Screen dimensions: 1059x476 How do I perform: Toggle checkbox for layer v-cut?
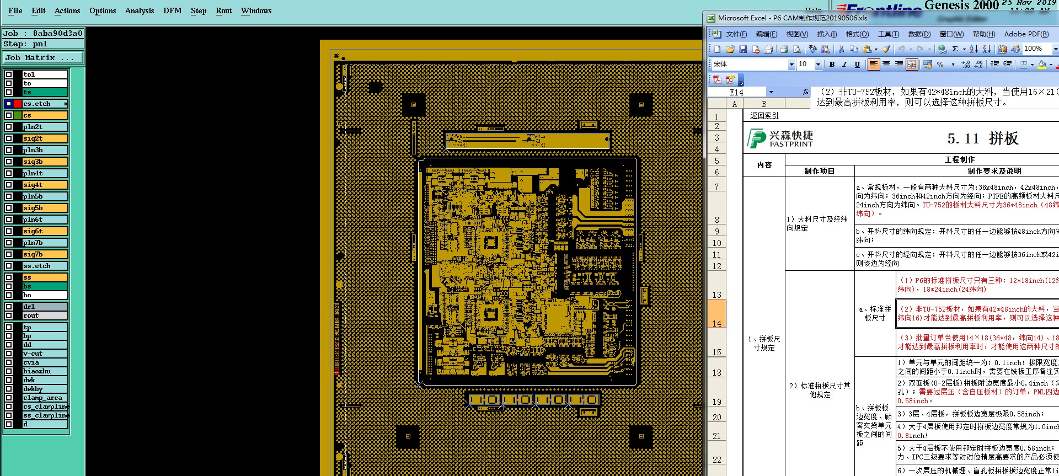9,354
